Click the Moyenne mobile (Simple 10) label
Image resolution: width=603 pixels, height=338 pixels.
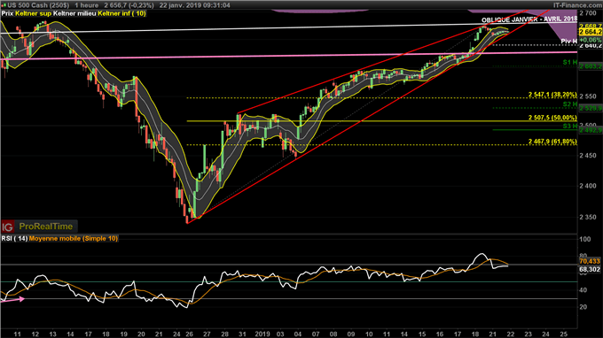coord(74,239)
